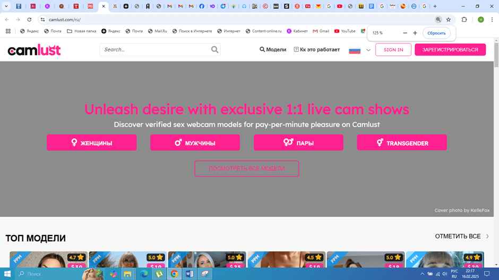Open the tab search chevron at top left

tap(6, 6)
